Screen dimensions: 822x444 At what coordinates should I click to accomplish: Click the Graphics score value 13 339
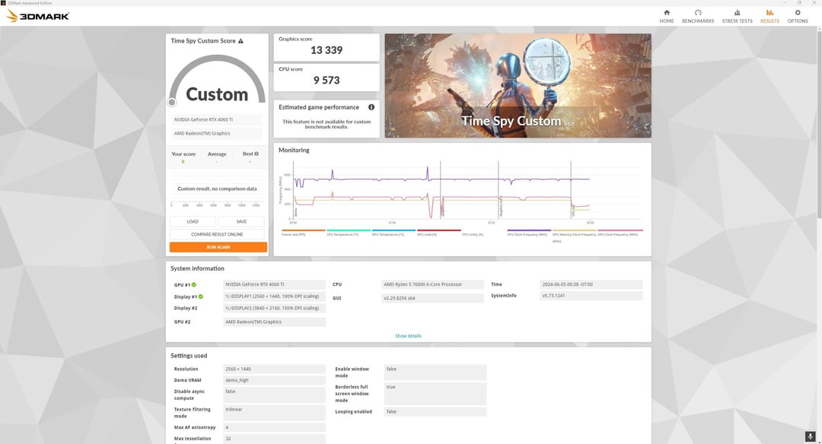pyautogui.click(x=326, y=50)
